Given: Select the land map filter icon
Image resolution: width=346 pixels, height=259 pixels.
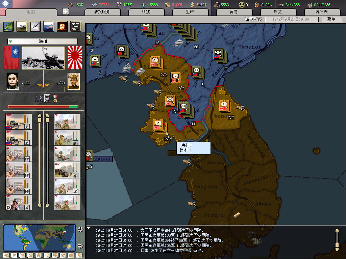Looking at the screenshot, I should coord(8,26).
